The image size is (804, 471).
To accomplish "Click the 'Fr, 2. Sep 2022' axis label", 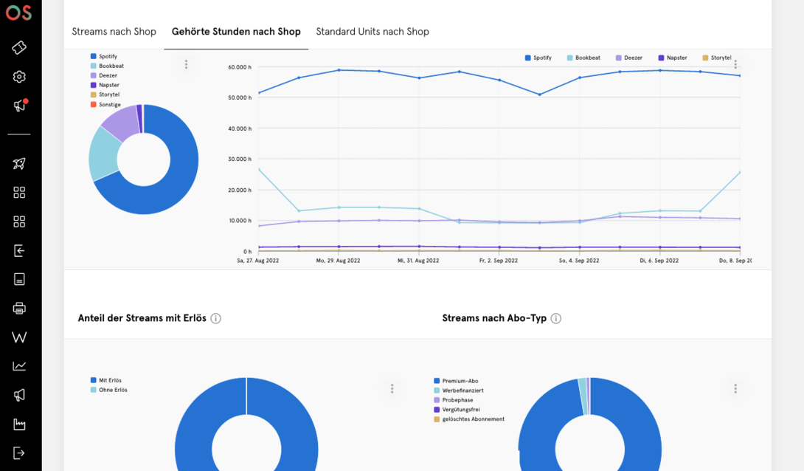I will click(499, 261).
